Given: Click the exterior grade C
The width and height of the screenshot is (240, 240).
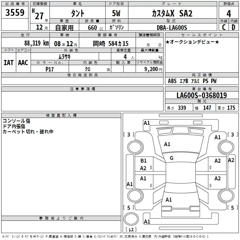Looking at the screenshot, I should point(224,27).
